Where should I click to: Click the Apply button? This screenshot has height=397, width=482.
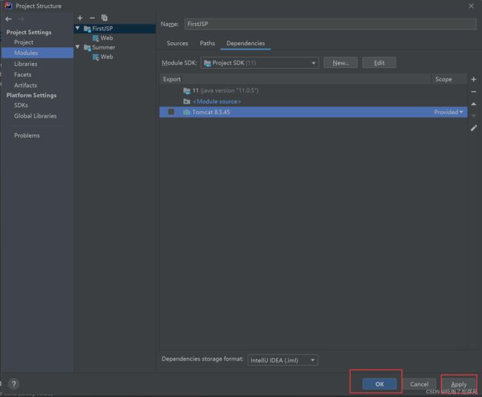click(458, 384)
